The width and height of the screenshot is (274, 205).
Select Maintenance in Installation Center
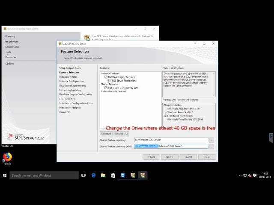[x=12, y=47]
